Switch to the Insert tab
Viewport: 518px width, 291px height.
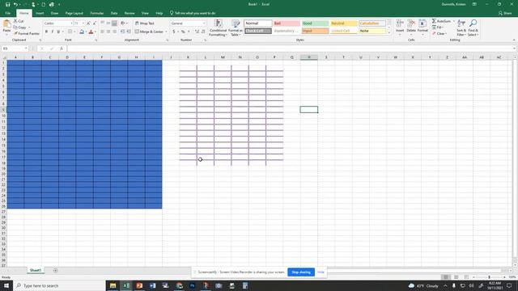pos(40,13)
